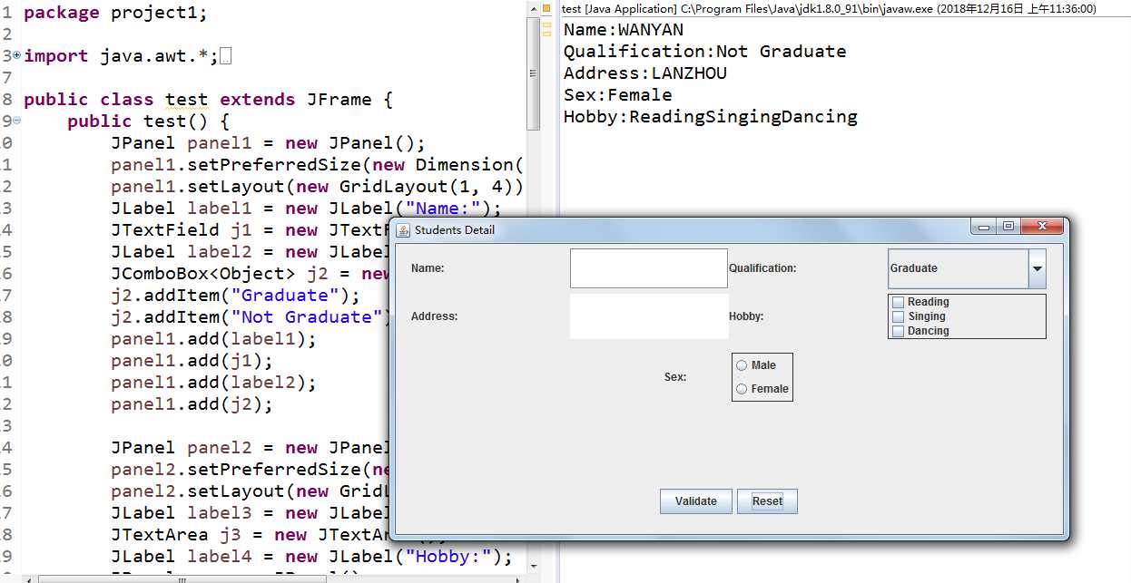Select the Female radio button

(x=742, y=389)
